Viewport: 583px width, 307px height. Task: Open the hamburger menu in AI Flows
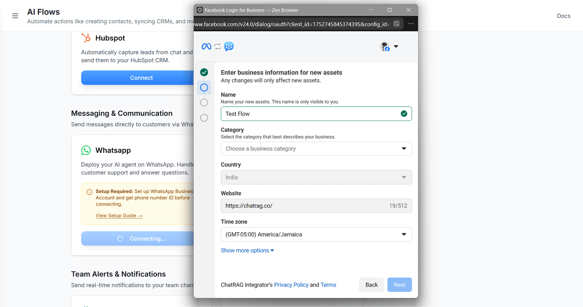(x=15, y=16)
